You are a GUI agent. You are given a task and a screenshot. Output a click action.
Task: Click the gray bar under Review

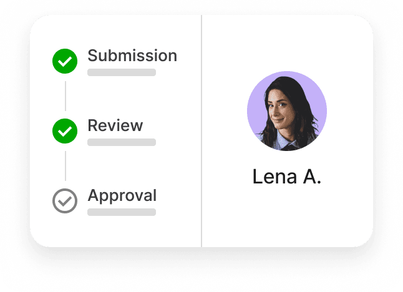click(x=122, y=142)
